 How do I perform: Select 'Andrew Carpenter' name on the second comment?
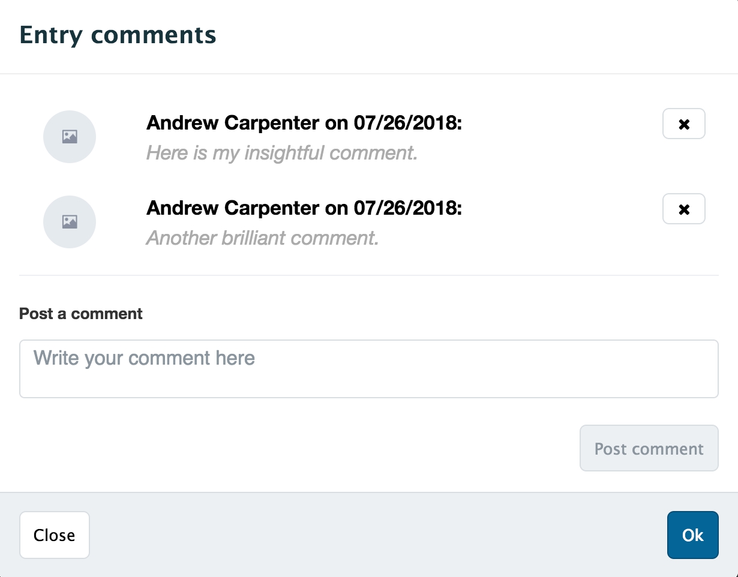point(233,208)
